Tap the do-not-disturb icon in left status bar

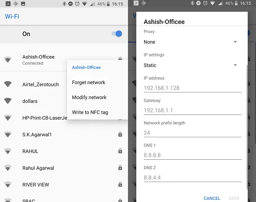[x=70, y=4]
